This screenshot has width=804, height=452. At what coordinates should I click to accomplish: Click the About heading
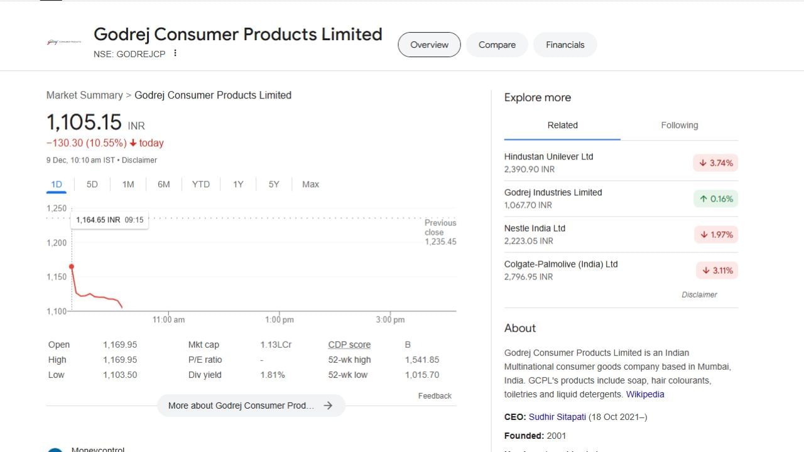tap(520, 328)
